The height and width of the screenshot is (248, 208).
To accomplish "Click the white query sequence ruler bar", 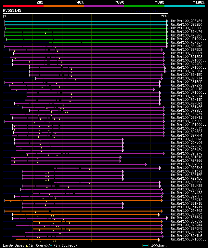I will (x=86, y=13).
